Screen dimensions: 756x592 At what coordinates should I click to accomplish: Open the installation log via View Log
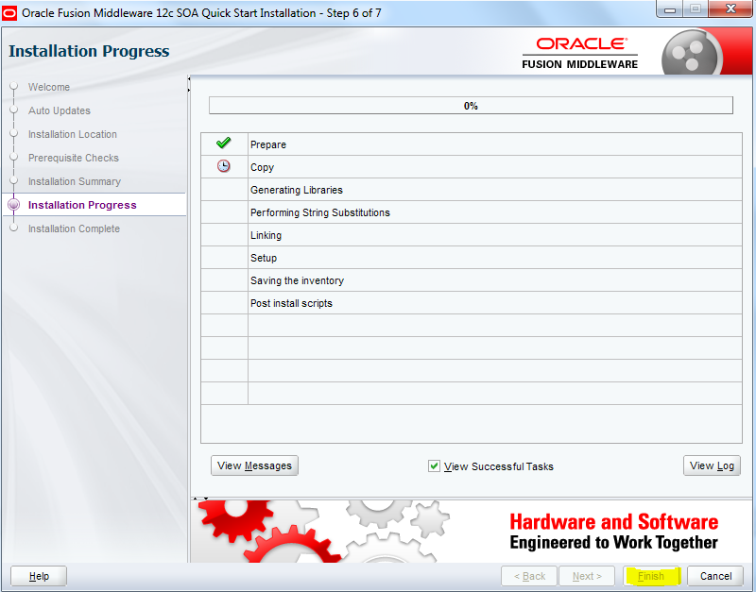(x=712, y=465)
